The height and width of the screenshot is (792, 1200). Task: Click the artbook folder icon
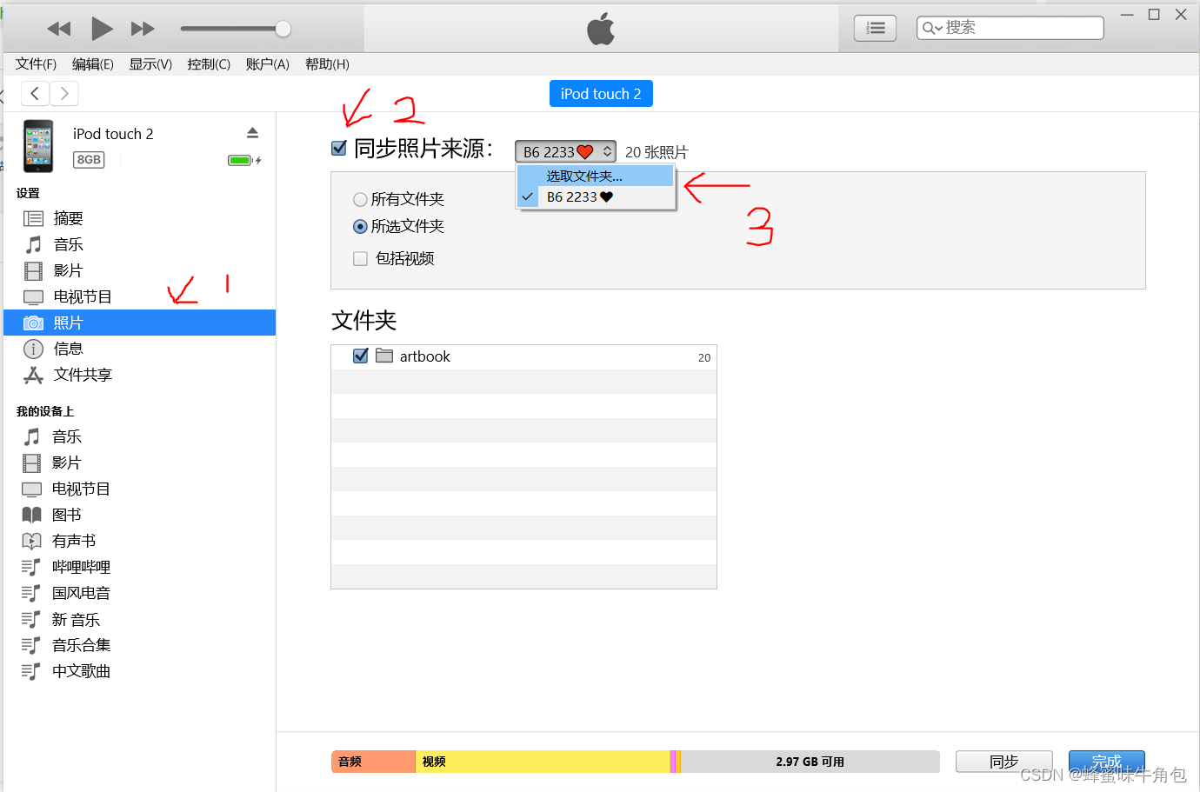pyautogui.click(x=384, y=356)
